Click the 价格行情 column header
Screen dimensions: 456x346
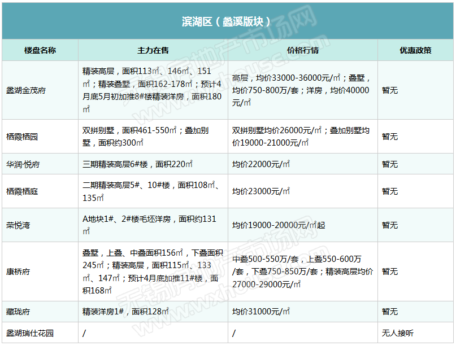[x=302, y=50]
